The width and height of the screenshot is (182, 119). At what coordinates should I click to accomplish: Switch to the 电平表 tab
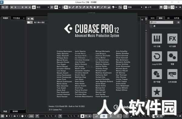click(x=177, y=18)
